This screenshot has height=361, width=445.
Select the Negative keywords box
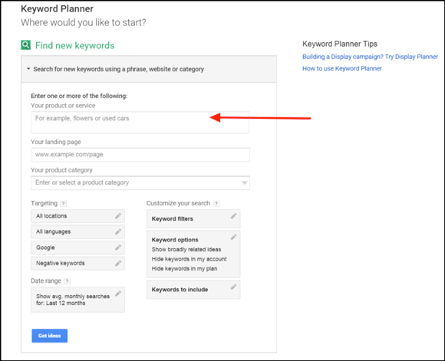click(x=77, y=264)
